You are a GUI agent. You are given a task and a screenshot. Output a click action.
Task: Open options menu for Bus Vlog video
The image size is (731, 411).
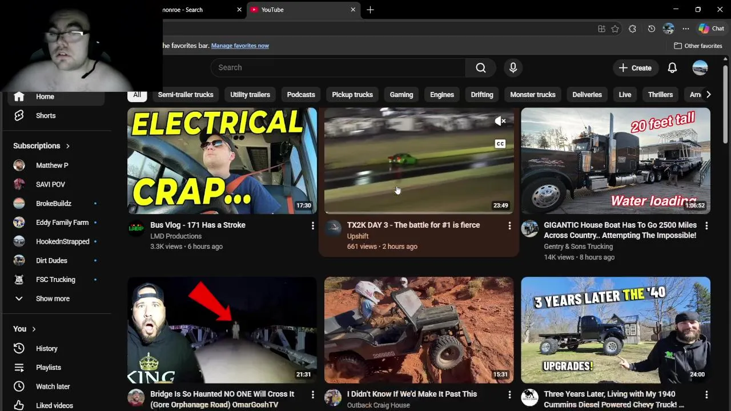pyautogui.click(x=312, y=226)
